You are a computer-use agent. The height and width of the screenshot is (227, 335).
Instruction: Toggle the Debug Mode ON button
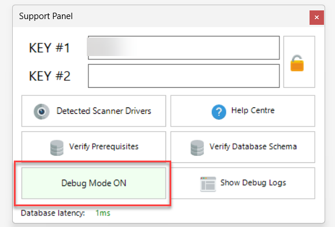[94, 183]
